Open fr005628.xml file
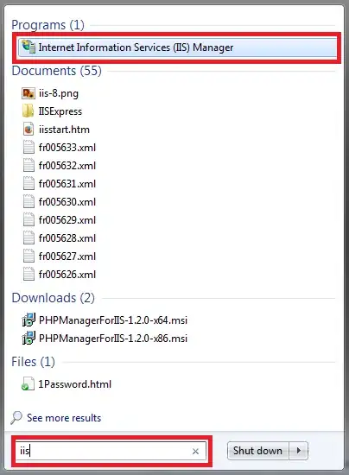Image resolution: width=349 pixels, height=475 pixels. point(60,237)
